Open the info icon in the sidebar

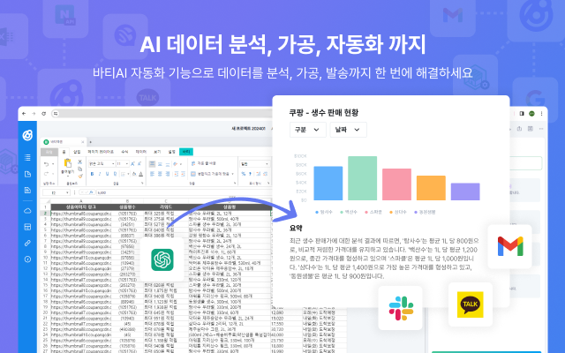pyautogui.click(x=27, y=259)
